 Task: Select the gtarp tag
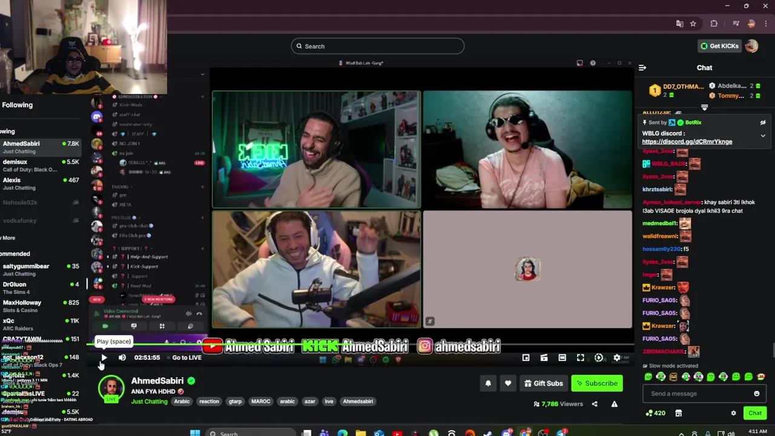coord(235,401)
